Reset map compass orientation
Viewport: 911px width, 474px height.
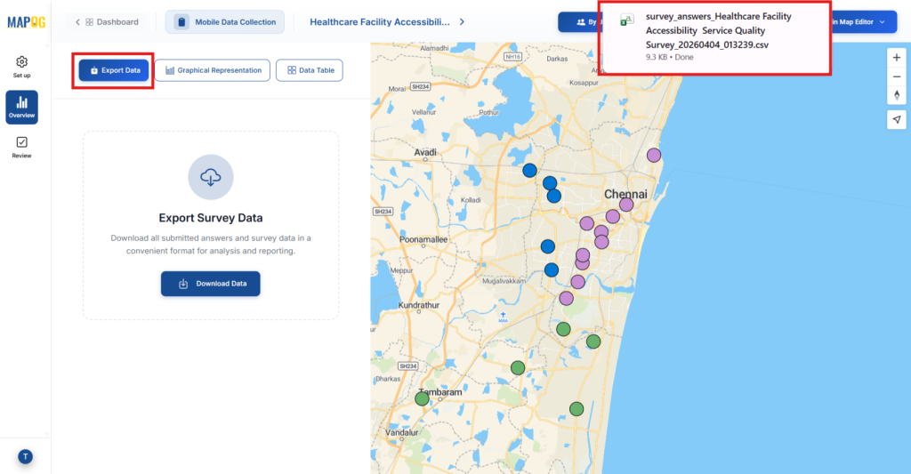897,95
